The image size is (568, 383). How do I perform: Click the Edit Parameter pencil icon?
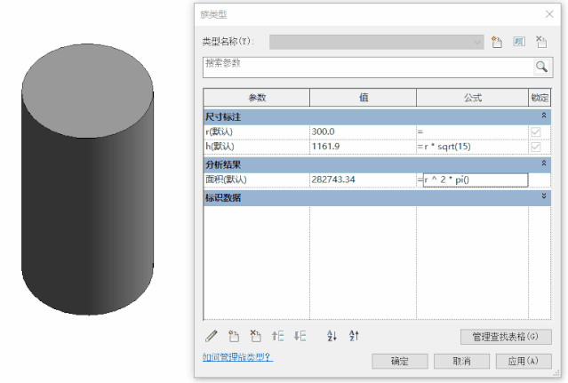point(212,336)
